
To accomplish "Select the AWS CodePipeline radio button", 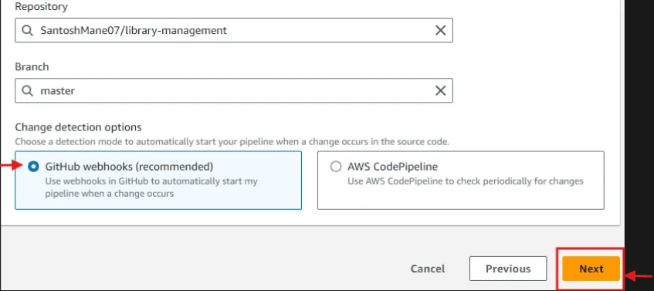I will 336,167.
